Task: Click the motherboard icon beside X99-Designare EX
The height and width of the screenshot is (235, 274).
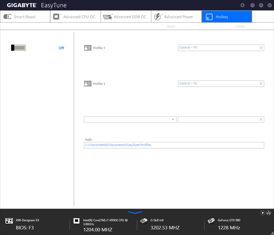Action: pyautogui.click(x=9, y=221)
